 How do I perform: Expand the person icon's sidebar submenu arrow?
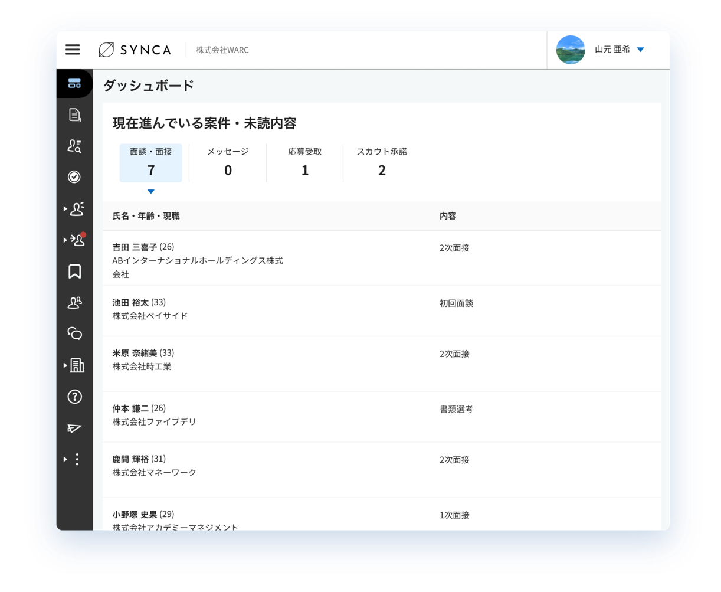click(64, 209)
